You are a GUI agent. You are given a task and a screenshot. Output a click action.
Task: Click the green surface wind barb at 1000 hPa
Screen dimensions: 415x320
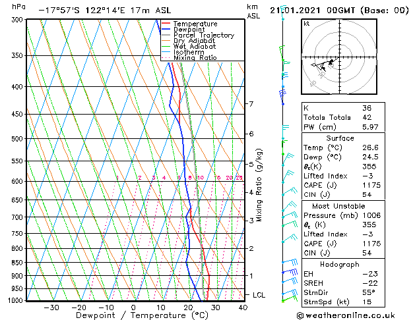click(290, 299)
